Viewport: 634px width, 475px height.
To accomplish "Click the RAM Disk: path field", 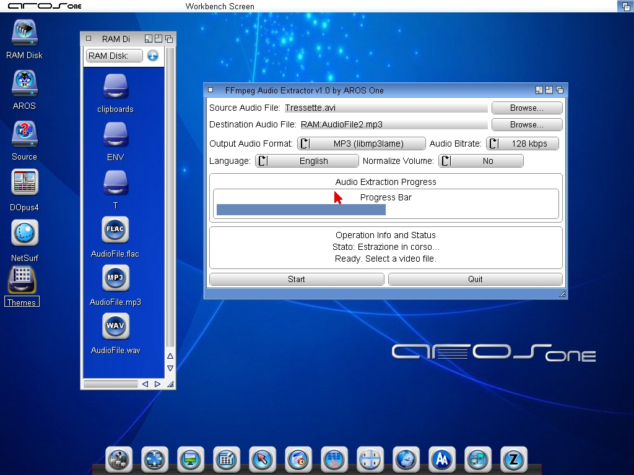I will point(115,56).
